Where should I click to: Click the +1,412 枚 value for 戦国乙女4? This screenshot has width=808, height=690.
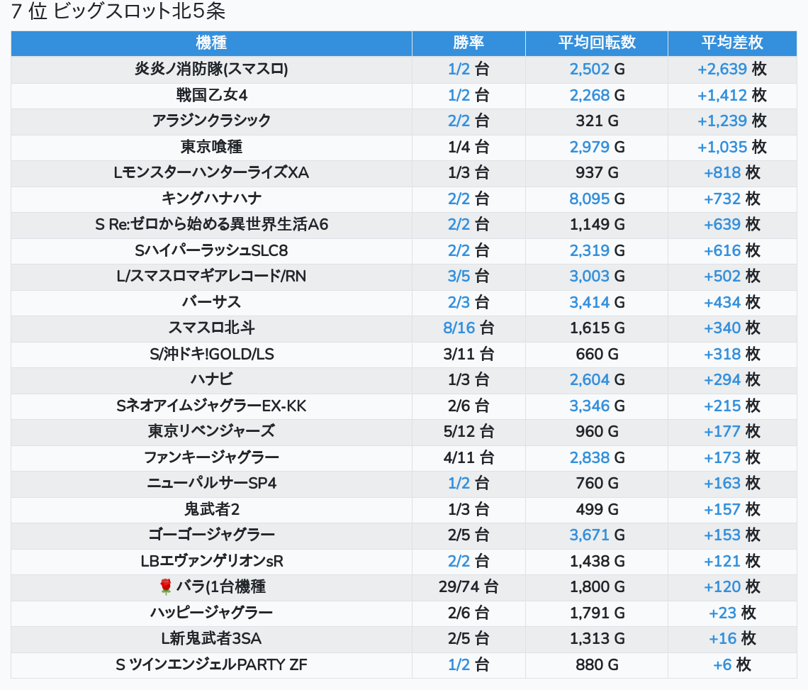click(722, 95)
